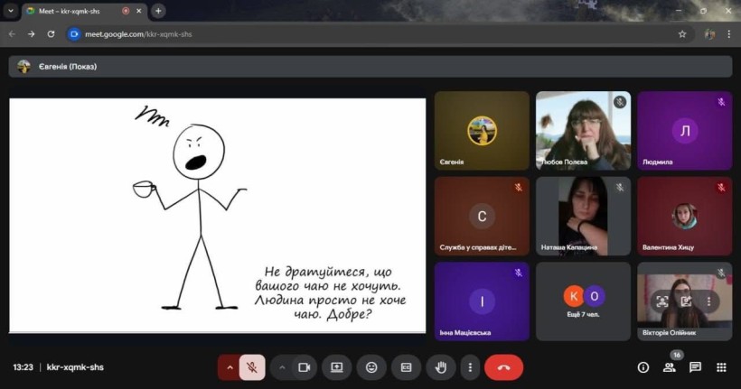741x389 pixels.
Task: Expand audio settings arrow beside microphone
Action: tap(229, 367)
